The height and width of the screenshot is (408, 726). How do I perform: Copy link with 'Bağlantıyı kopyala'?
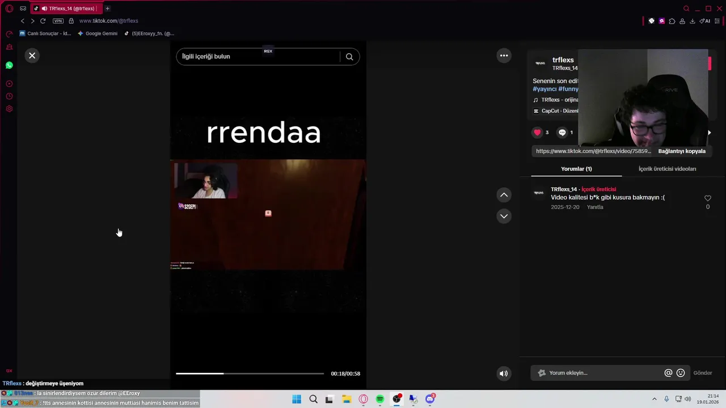682,151
